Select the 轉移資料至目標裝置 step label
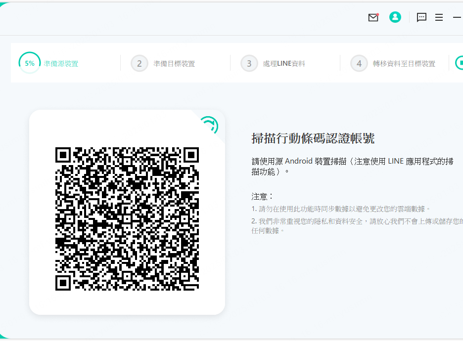The width and height of the screenshot is (463, 341). [404, 64]
